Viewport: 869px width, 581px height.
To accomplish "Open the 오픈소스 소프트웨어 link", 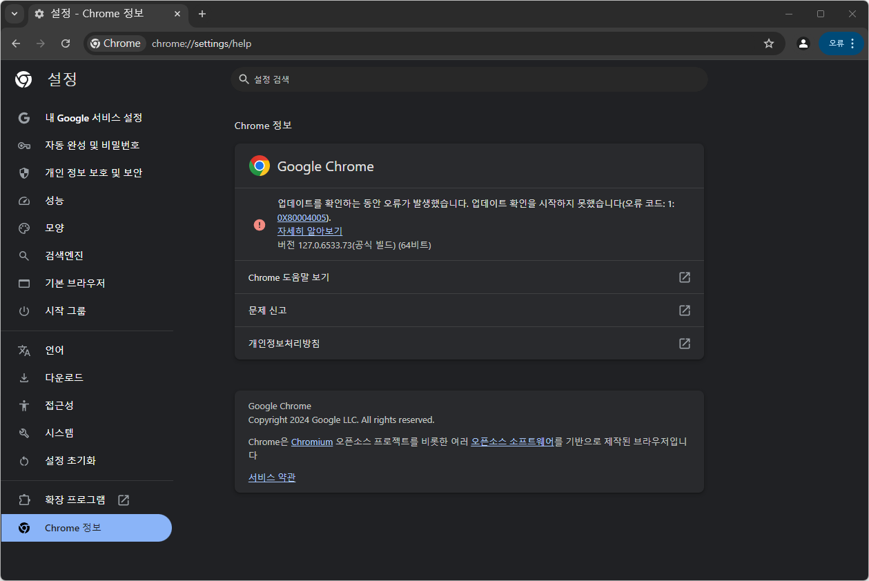I will (x=512, y=442).
